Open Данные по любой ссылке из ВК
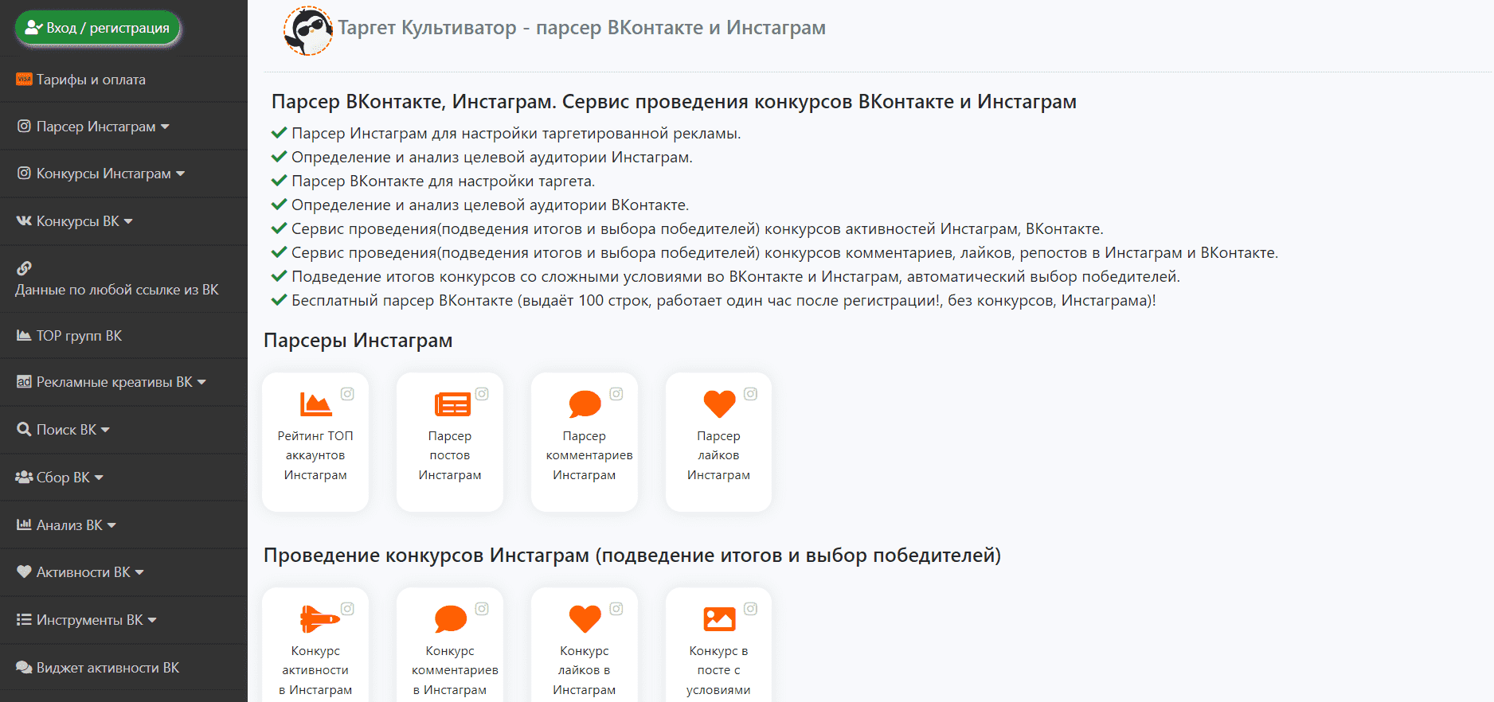The height and width of the screenshot is (702, 1494). pyautogui.click(x=116, y=290)
